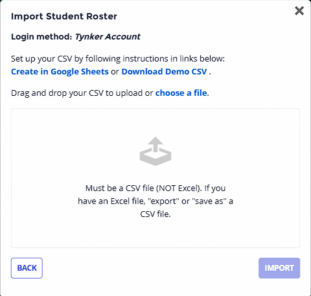This screenshot has width=311, height=296.
Task: Click the IMPORT button
Action: coord(279,268)
